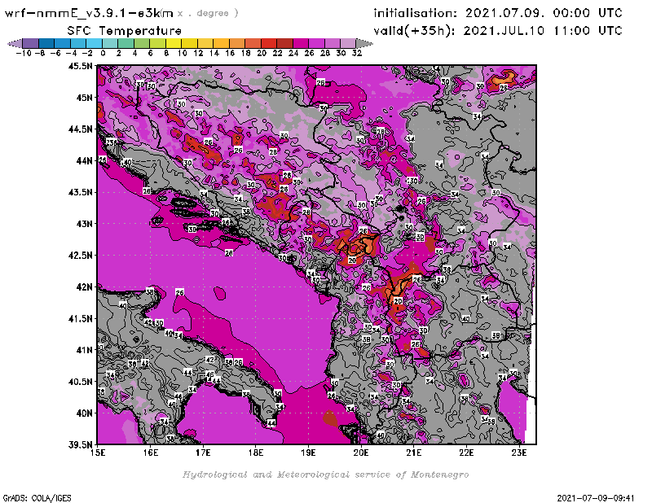Click the '15E' longitude axis label
This screenshot has height=503, width=652.
pyautogui.click(x=98, y=453)
